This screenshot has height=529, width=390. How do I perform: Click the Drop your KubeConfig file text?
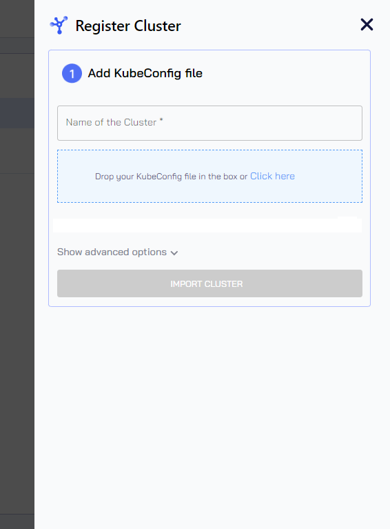click(172, 177)
